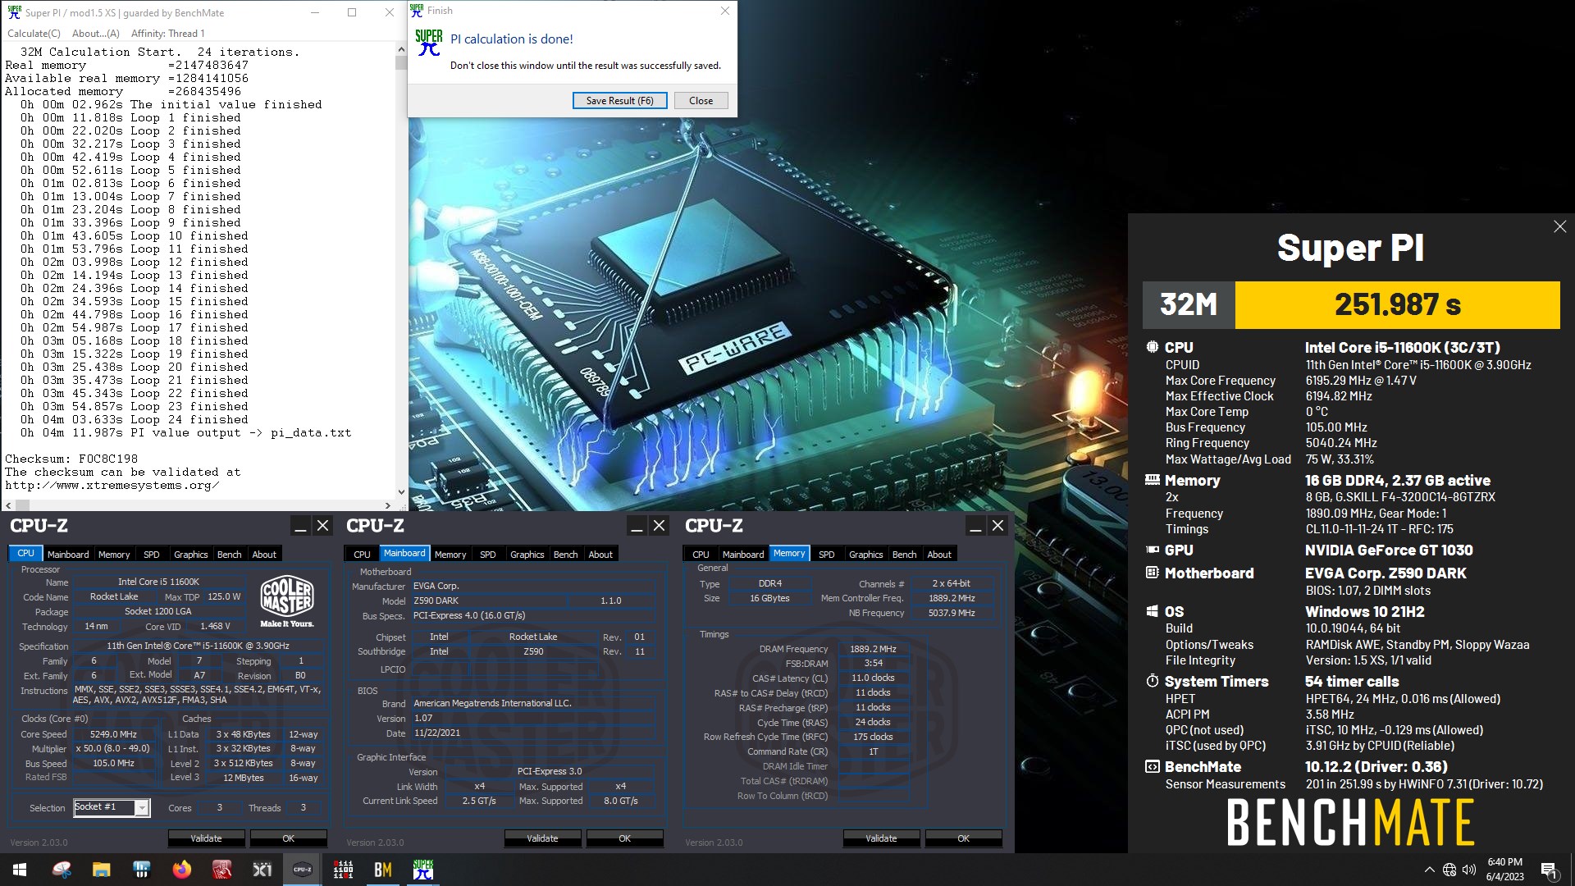Open Bench tab in Memory CPU-Z window
The image size is (1575, 886).
pyautogui.click(x=905, y=555)
